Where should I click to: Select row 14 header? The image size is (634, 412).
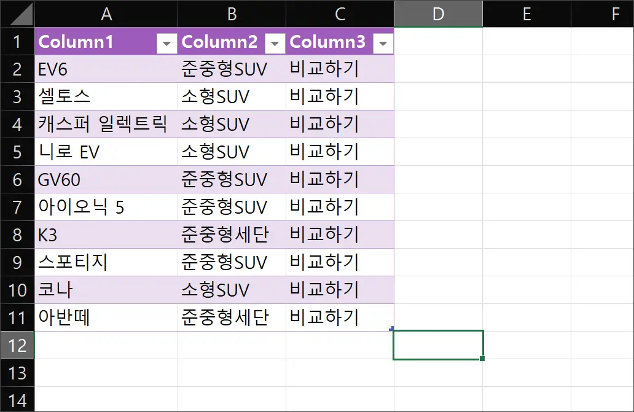click(x=17, y=400)
